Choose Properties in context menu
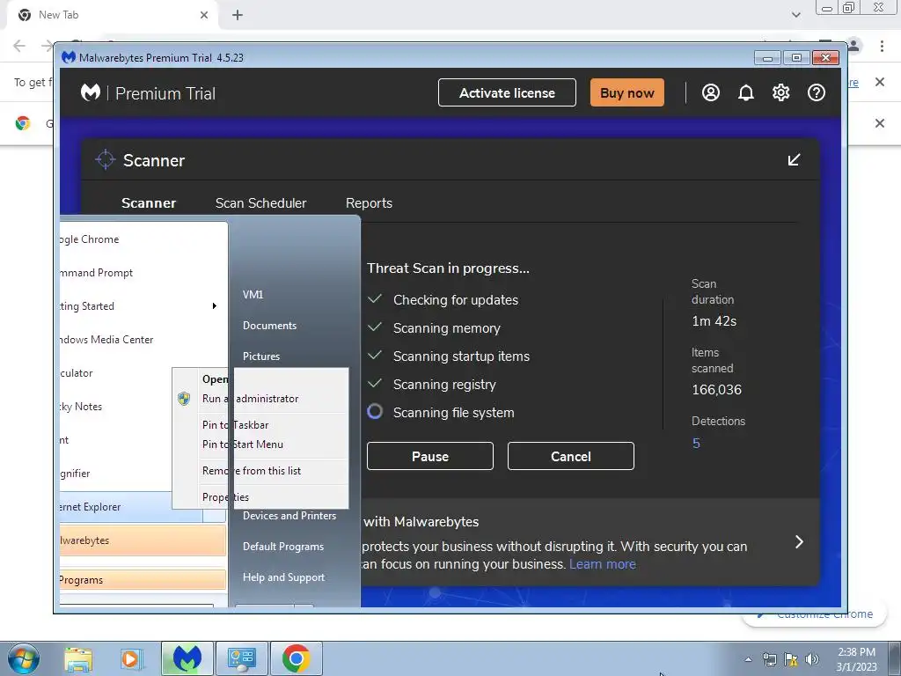 (260, 497)
